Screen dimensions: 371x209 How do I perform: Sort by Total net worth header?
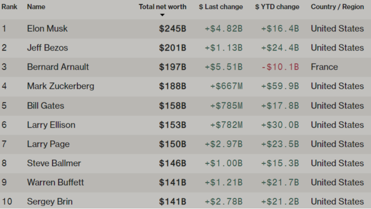163,7
